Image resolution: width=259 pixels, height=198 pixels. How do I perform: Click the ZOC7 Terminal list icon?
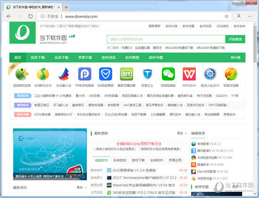(109, 178)
